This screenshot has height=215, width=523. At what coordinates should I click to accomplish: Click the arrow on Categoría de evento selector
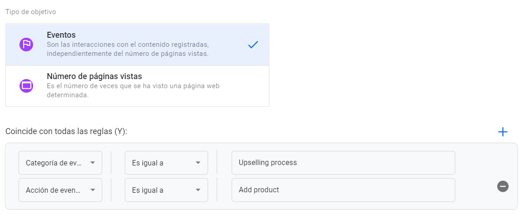[x=93, y=163]
